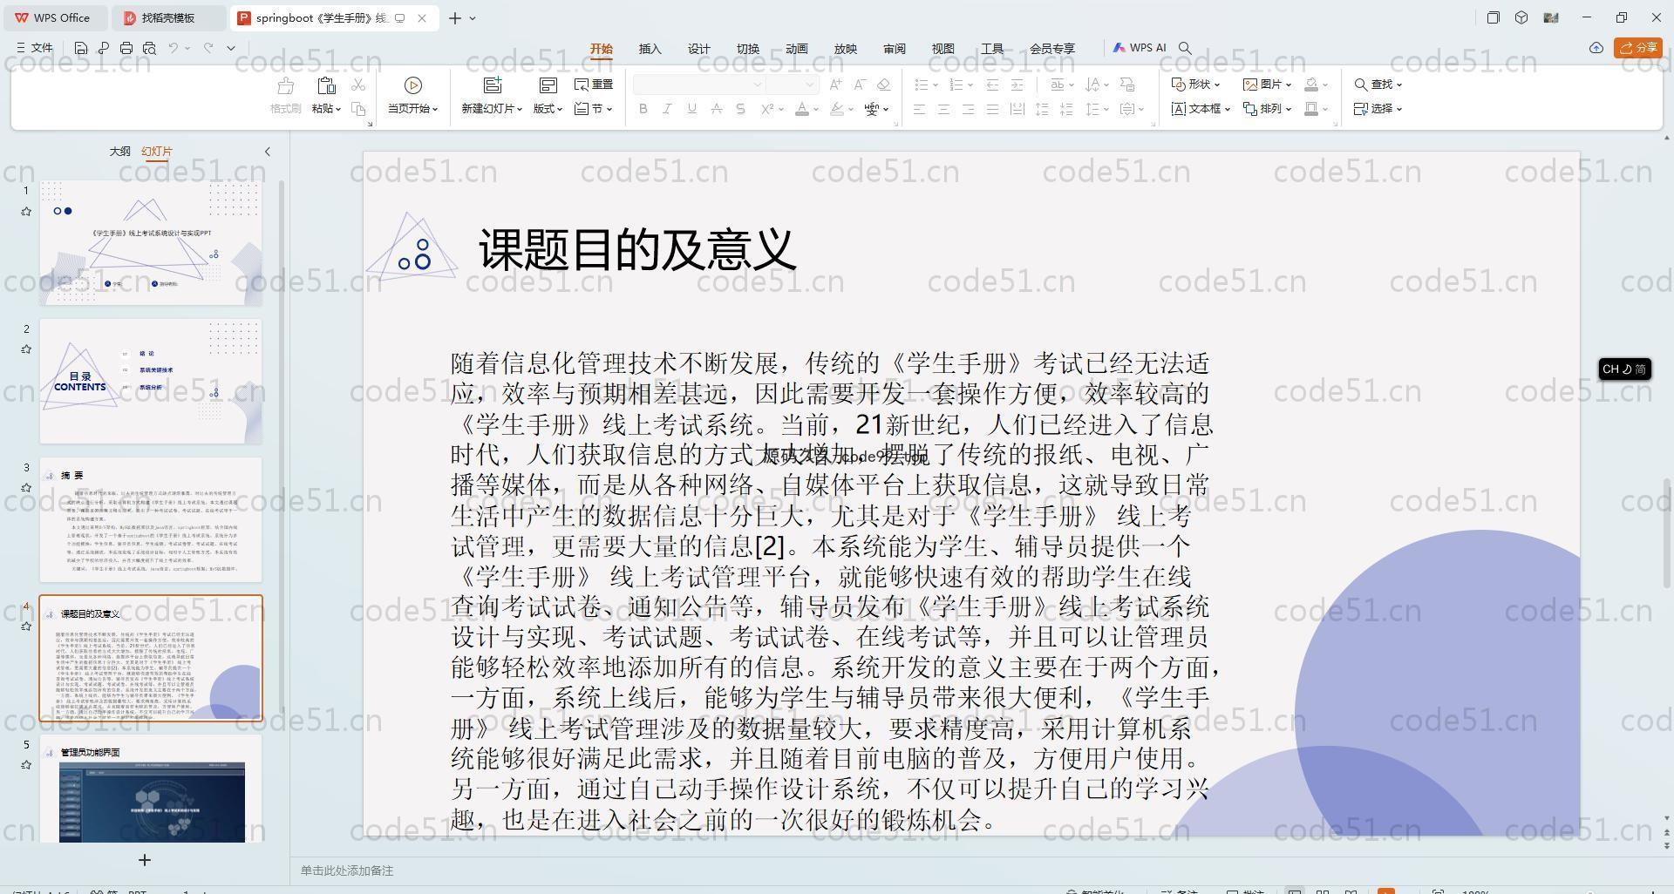Clear formatting eraser icon
Image resolution: width=1674 pixels, height=894 pixels.
(x=883, y=85)
